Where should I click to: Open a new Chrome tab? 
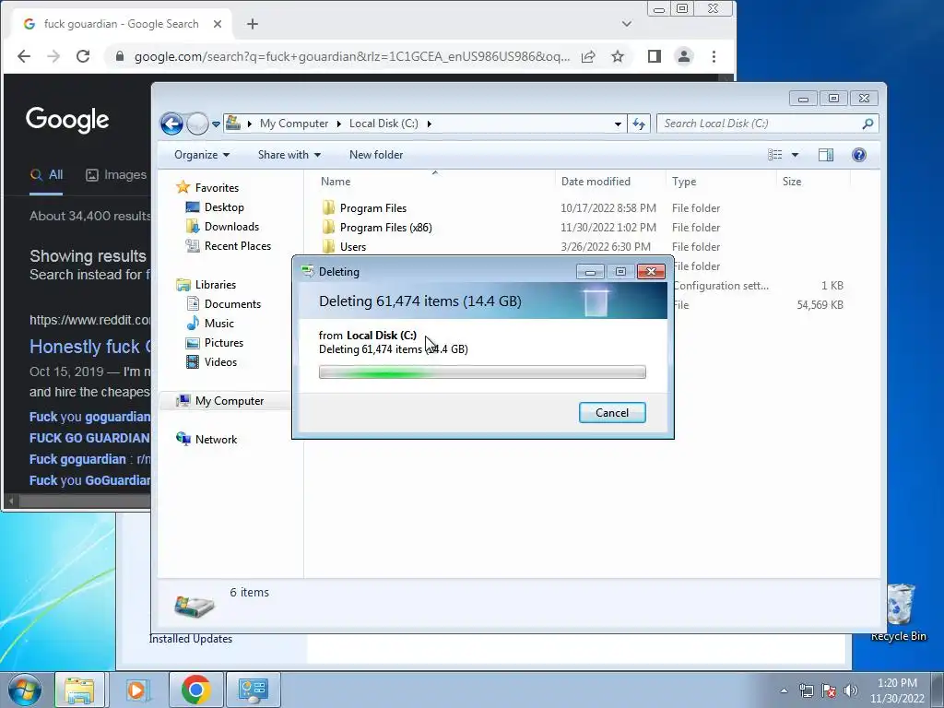pyautogui.click(x=253, y=24)
